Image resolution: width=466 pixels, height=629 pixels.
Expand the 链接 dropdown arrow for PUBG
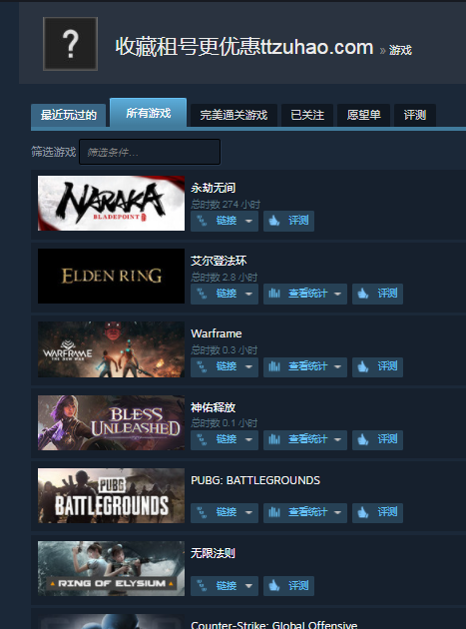pos(248,512)
